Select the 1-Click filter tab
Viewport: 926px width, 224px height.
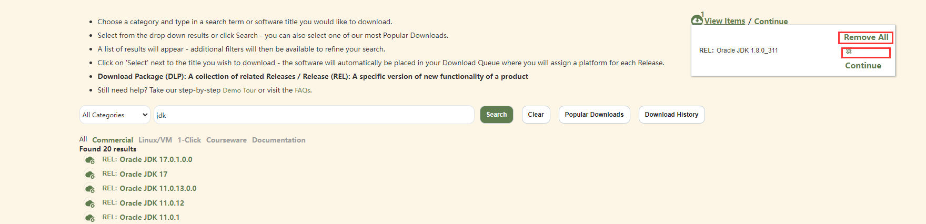click(x=189, y=140)
